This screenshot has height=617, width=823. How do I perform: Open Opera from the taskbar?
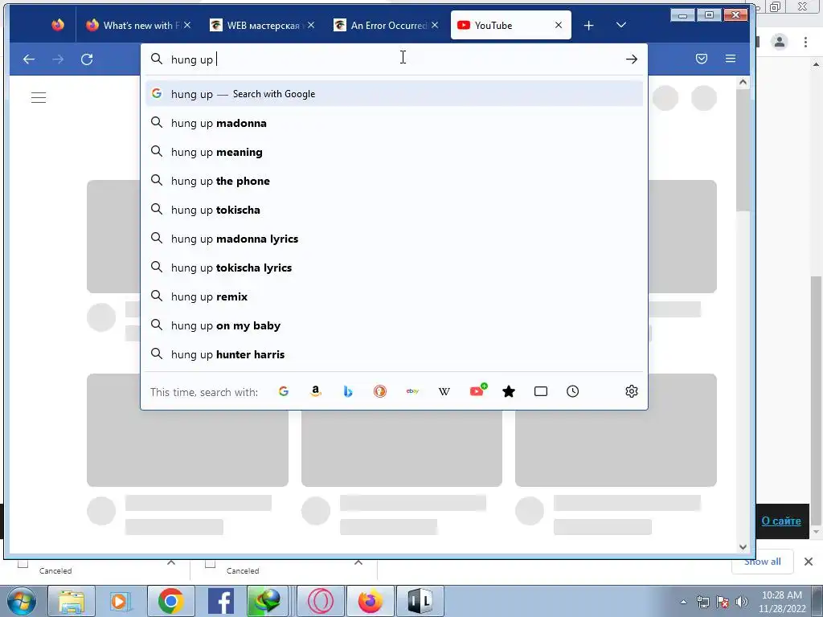click(321, 601)
